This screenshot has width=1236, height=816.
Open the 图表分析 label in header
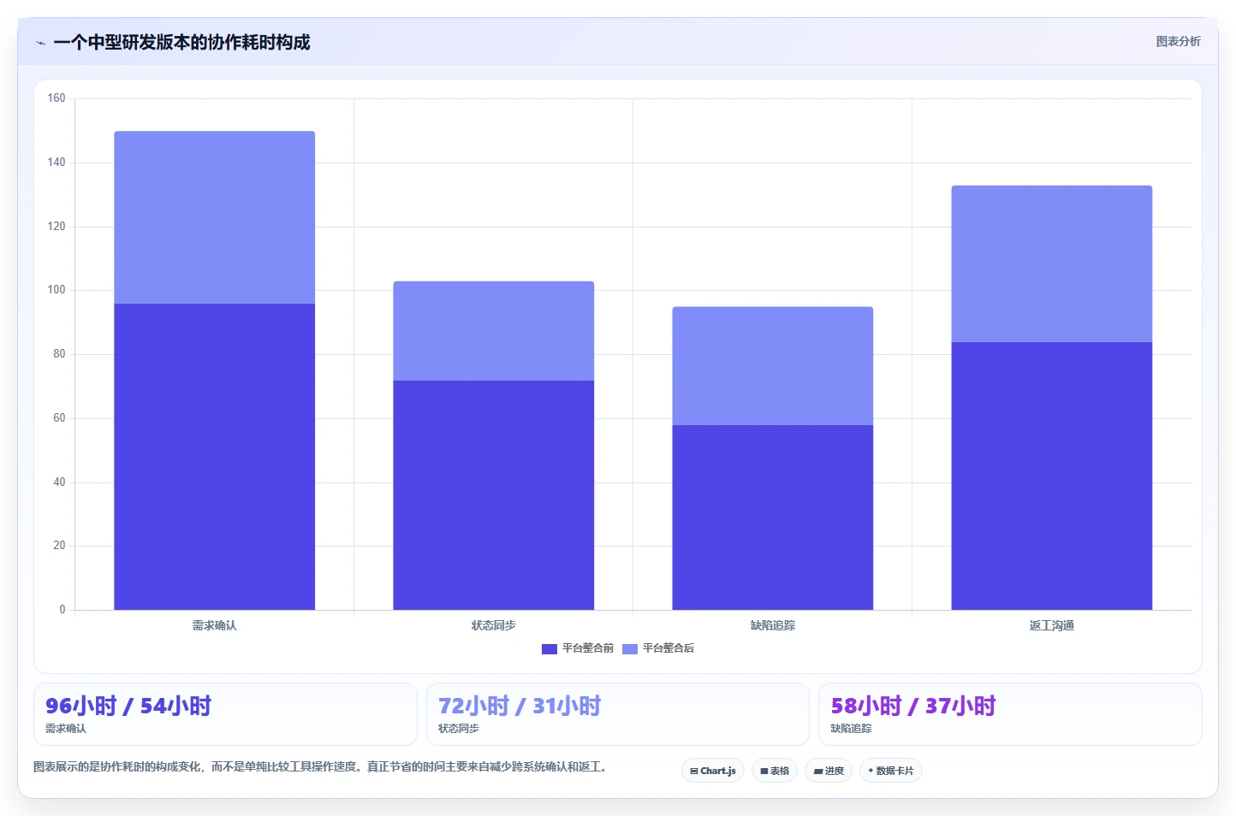click(x=1178, y=41)
